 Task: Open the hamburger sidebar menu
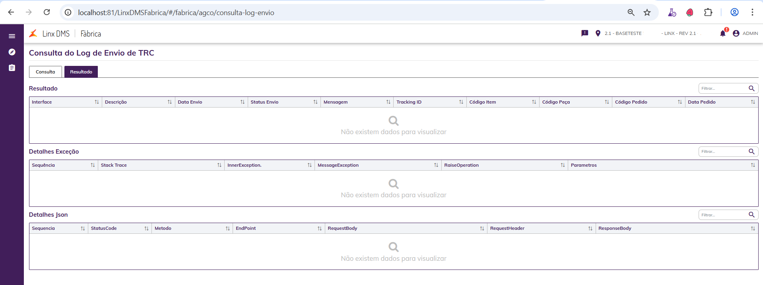click(x=12, y=36)
